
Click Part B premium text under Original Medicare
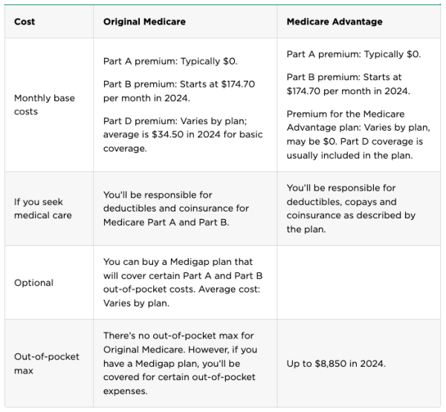click(179, 91)
